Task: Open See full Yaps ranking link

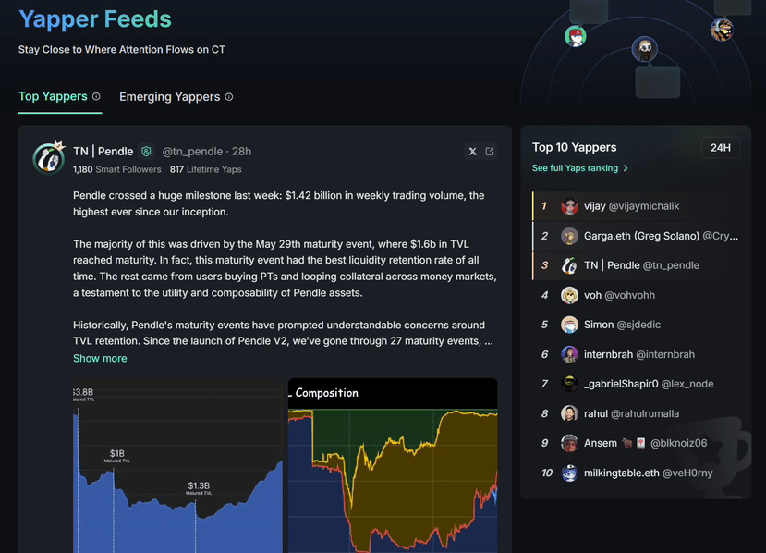Action: click(575, 168)
